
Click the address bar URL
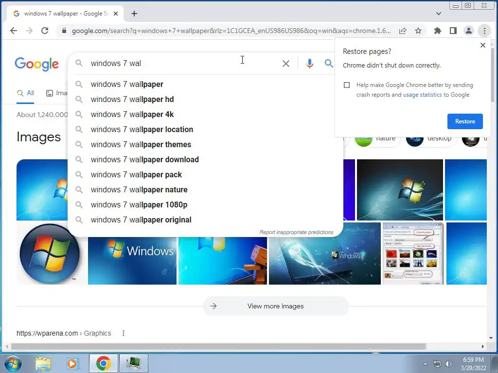coord(231,31)
